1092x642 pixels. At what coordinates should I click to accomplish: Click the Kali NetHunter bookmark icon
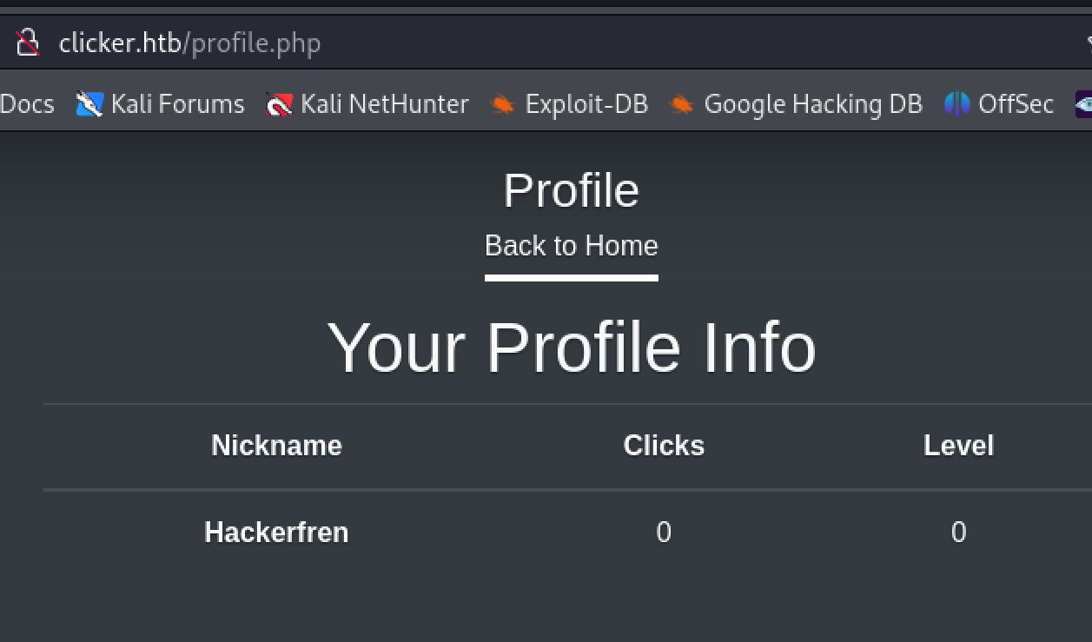279,104
